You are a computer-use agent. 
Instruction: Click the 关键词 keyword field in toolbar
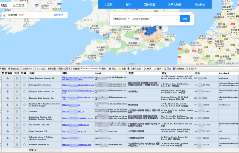89,69
